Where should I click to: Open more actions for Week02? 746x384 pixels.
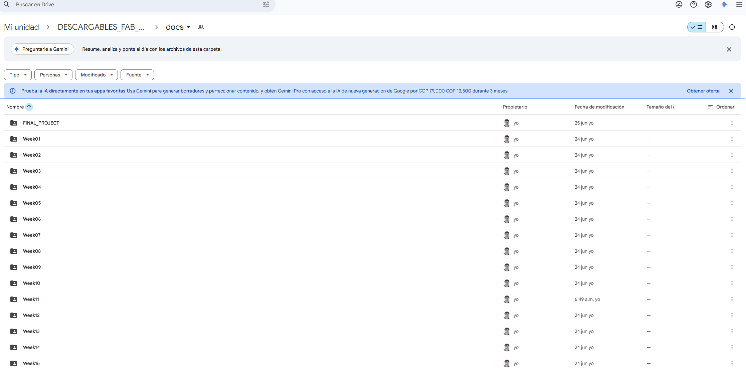click(x=732, y=155)
